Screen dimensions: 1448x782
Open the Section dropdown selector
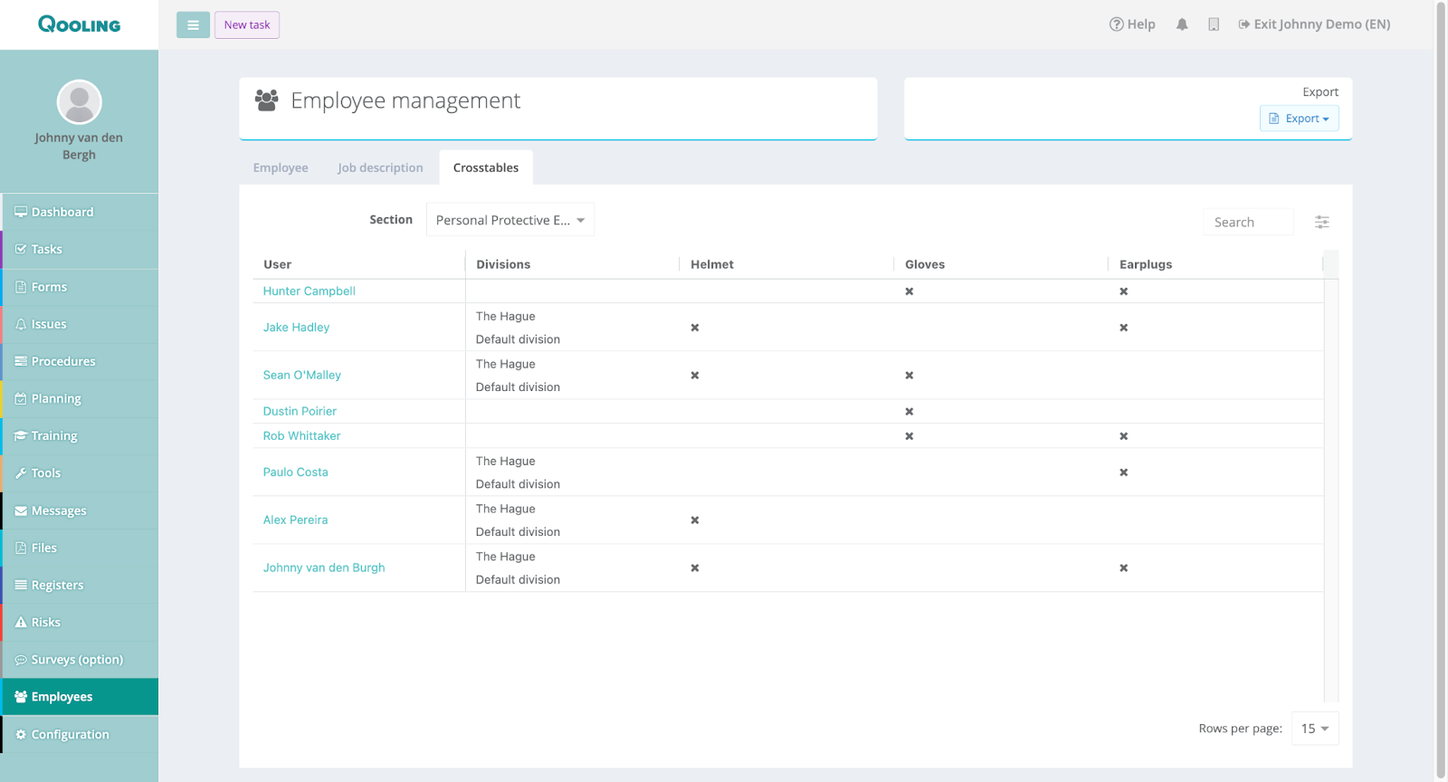click(510, 220)
